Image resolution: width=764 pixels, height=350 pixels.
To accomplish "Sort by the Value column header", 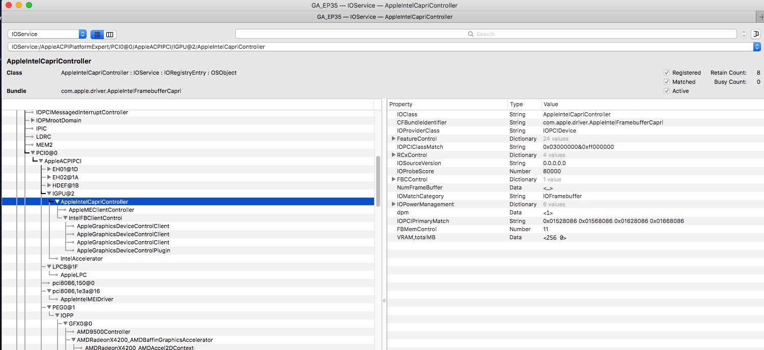I will 652,104.
